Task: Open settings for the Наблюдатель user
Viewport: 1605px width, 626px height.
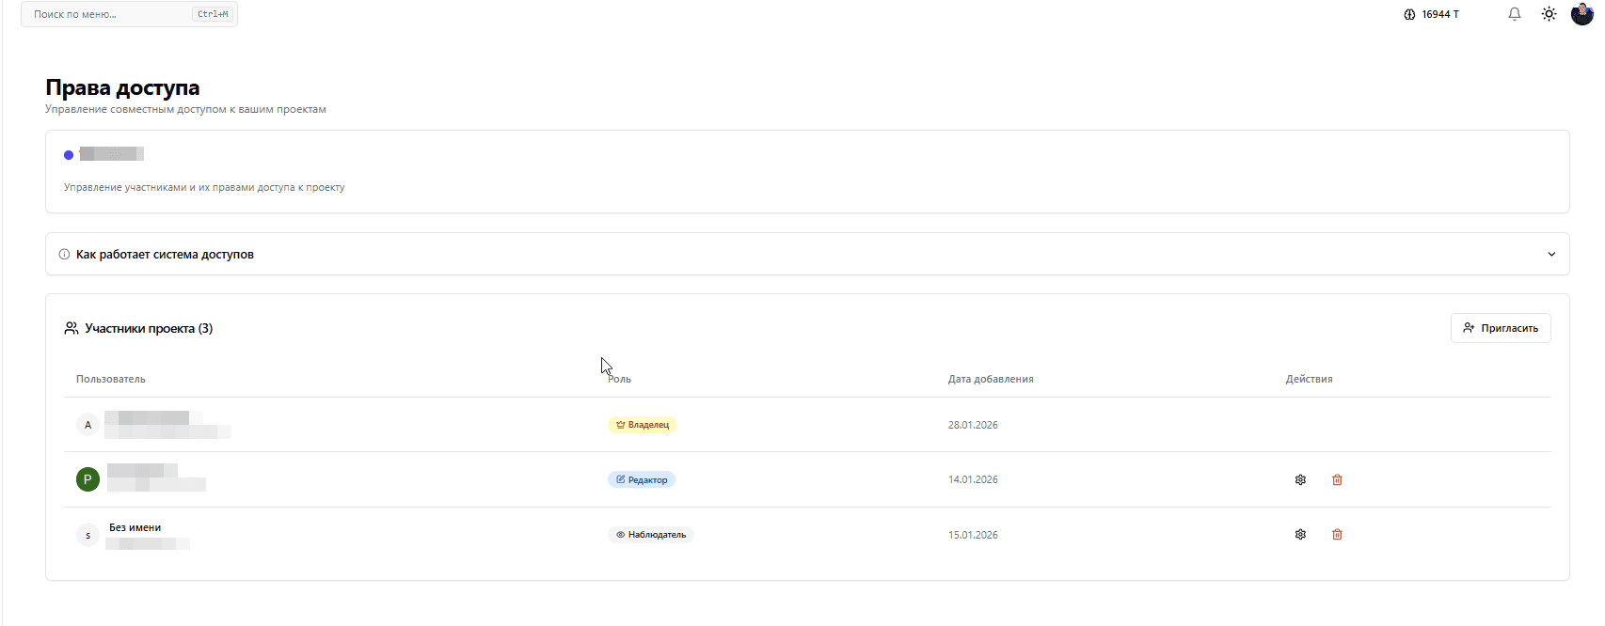Action: (1300, 535)
